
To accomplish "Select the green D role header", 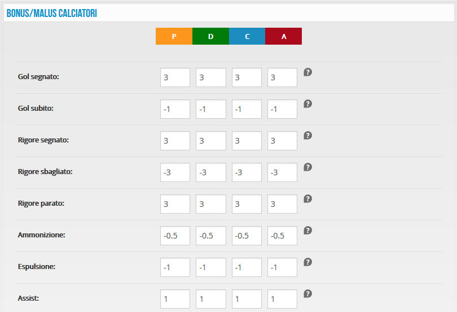I will pyautogui.click(x=210, y=36).
